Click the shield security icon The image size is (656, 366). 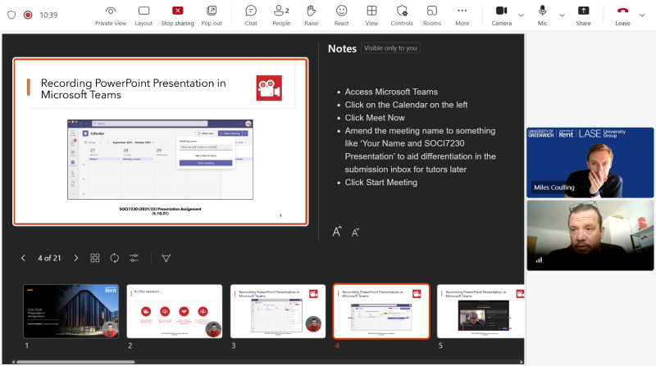click(11, 15)
